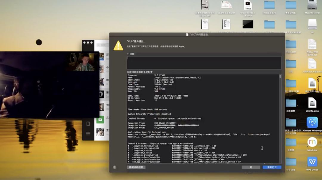The image size is (322, 180).
Task: Click the 好 (OK) button
Action: (x=251, y=167)
